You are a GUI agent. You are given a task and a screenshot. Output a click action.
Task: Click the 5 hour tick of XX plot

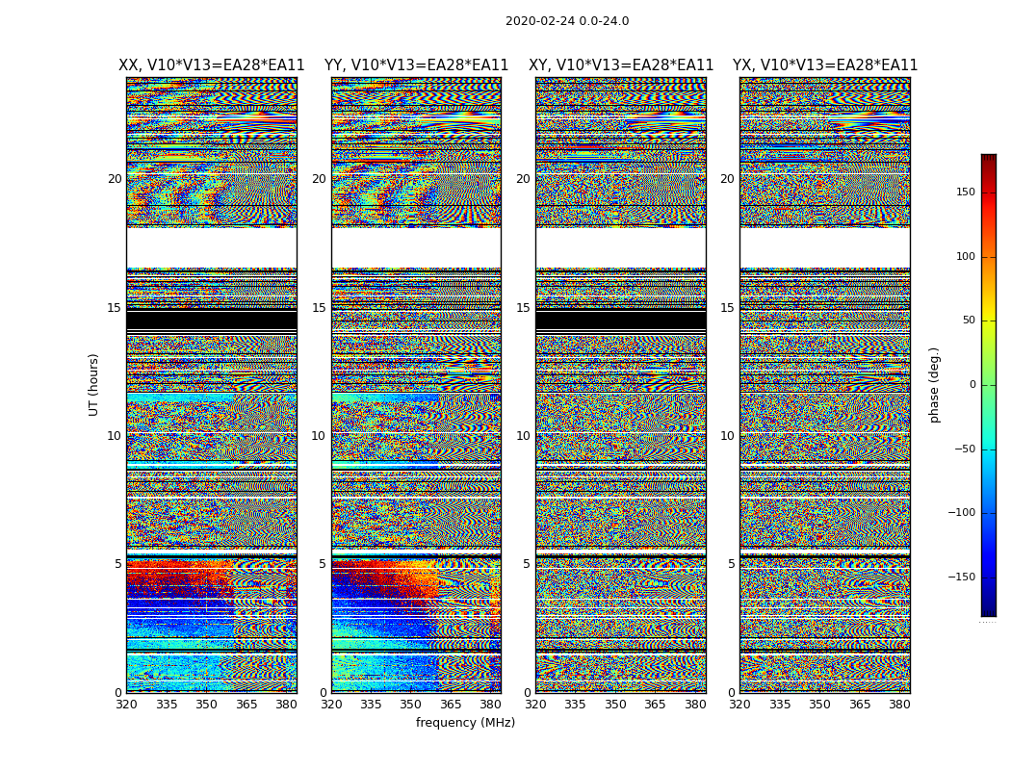pyautogui.click(x=118, y=564)
